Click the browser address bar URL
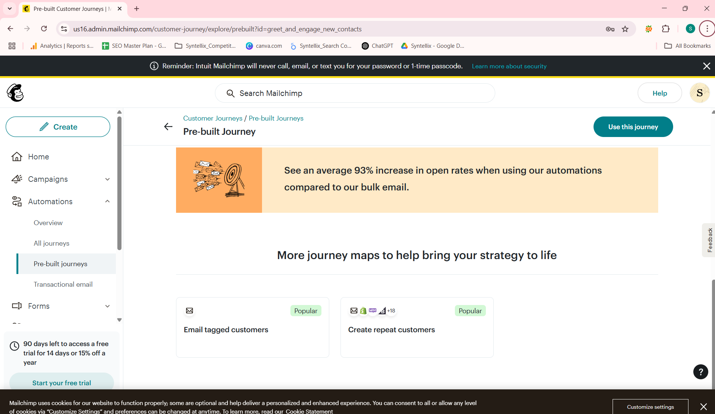Image resolution: width=715 pixels, height=414 pixels. (x=217, y=29)
